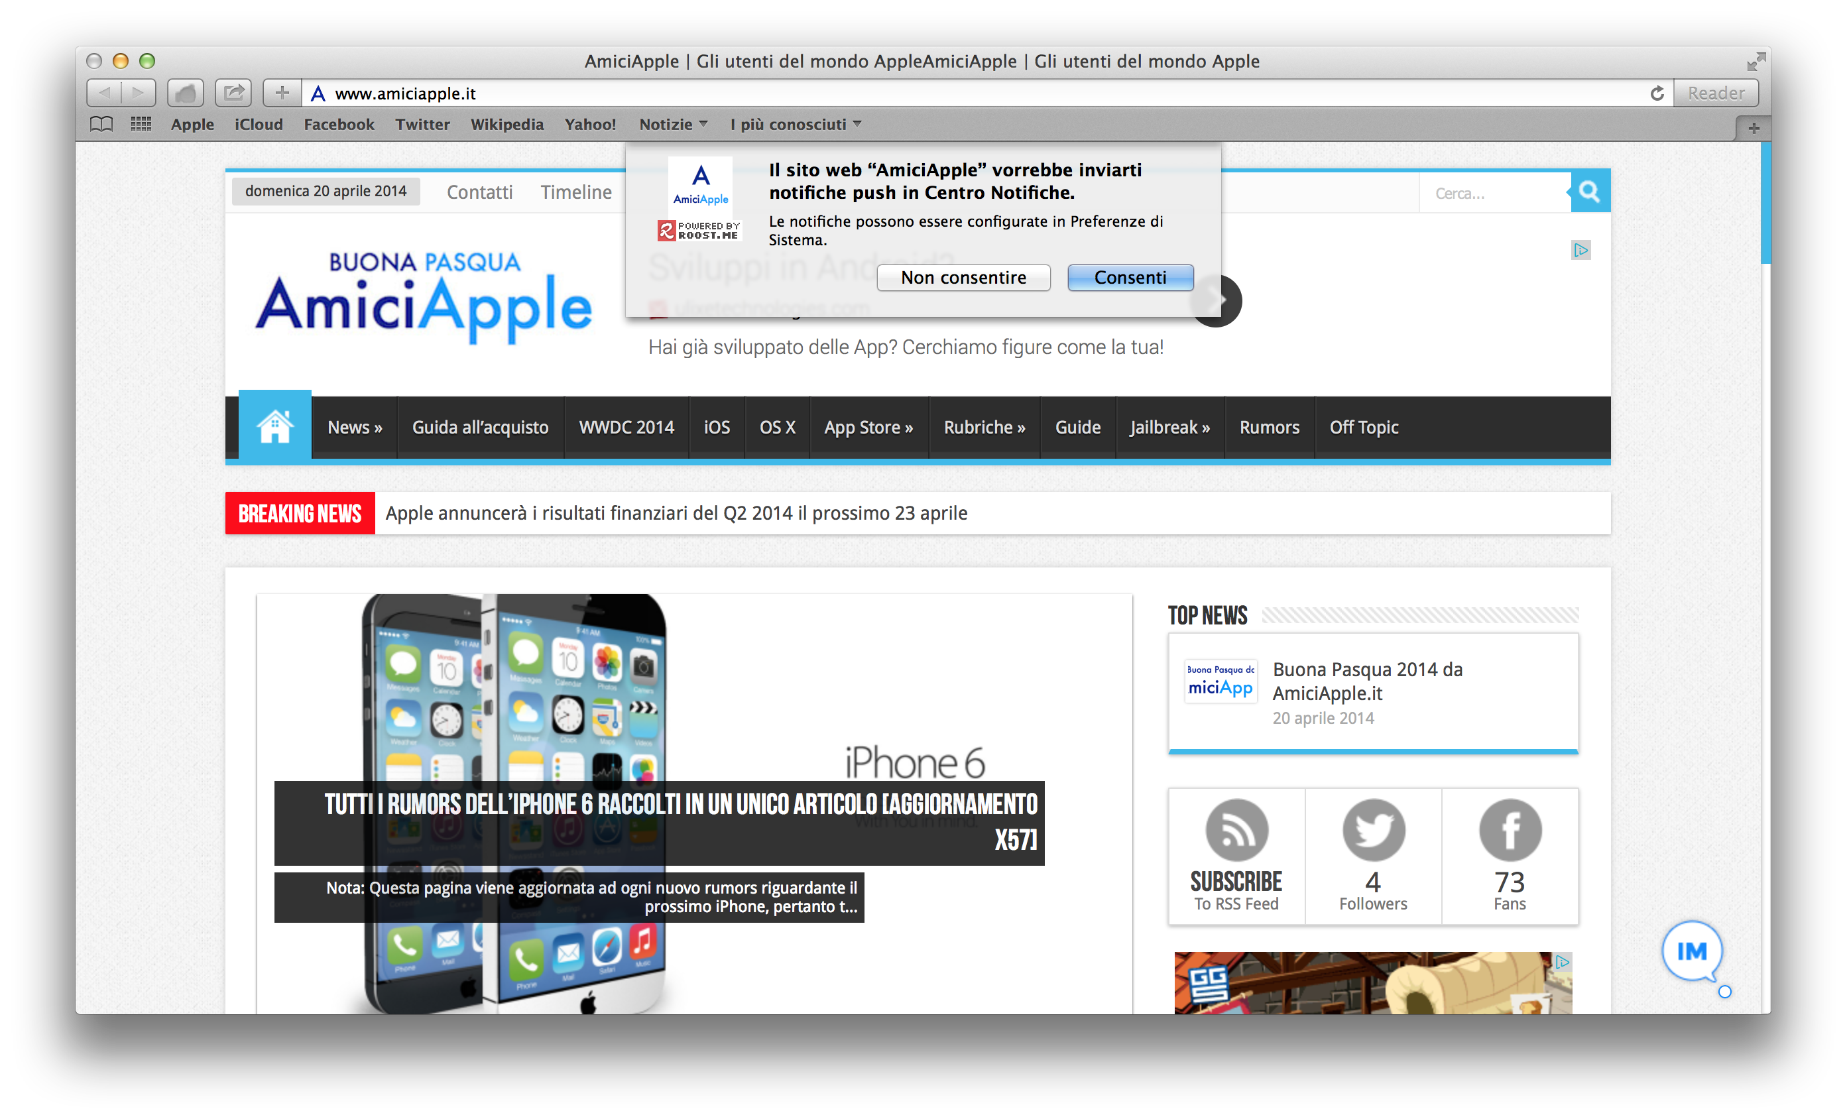
Task: Click the red BREAKING NEWS label
Action: coord(300,513)
